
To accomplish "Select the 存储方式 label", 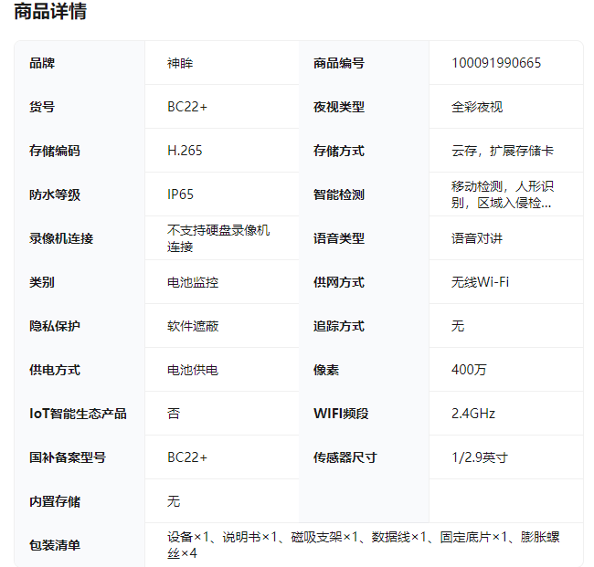I will click(339, 151).
